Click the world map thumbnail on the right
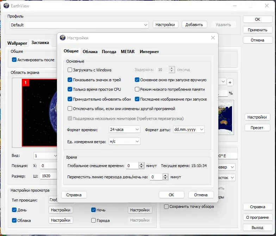Viewport: 276px width, 236px height. 226,117
